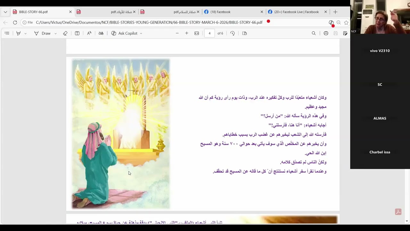The height and width of the screenshot is (231, 410).
Task: Expand the Ask Copilot dropdown arrow
Action: 141,33
